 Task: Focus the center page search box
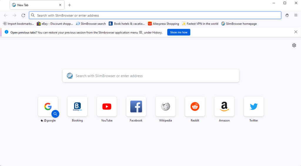151,76
